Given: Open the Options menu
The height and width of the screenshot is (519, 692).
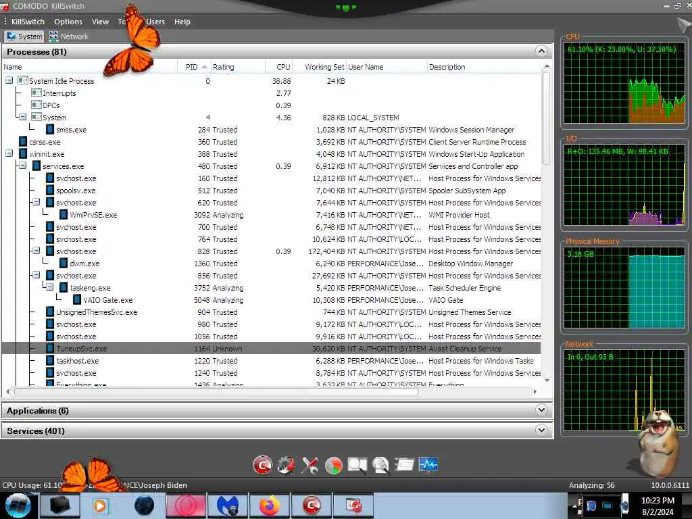Looking at the screenshot, I should [x=68, y=22].
